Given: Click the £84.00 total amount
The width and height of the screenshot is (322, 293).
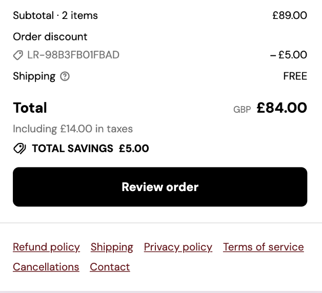Looking at the screenshot, I should click(281, 108).
